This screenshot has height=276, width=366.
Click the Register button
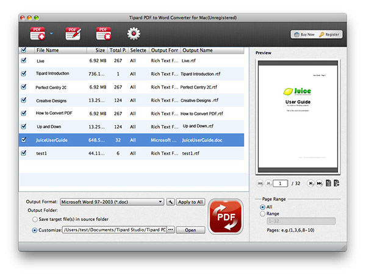pos(330,35)
